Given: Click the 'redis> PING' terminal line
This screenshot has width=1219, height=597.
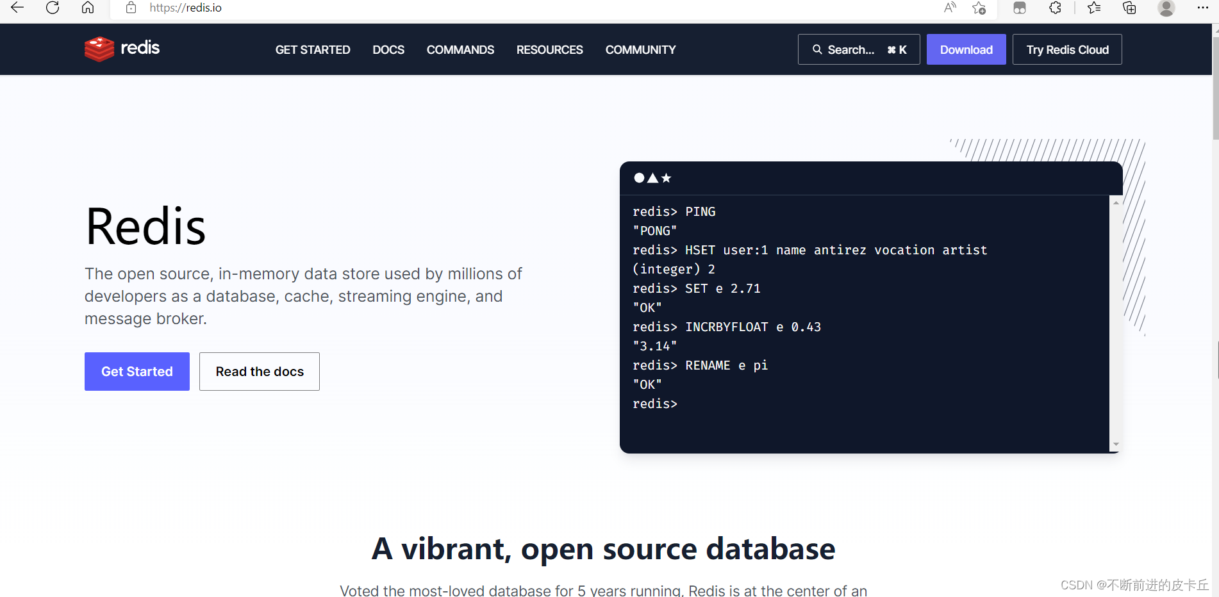Looking at the screenshot, I should pyautogui.click(x=674, y=211).
